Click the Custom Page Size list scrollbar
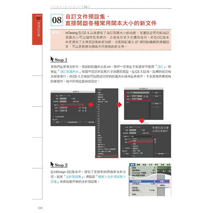222x213 pixels. [x=149, y=110]
